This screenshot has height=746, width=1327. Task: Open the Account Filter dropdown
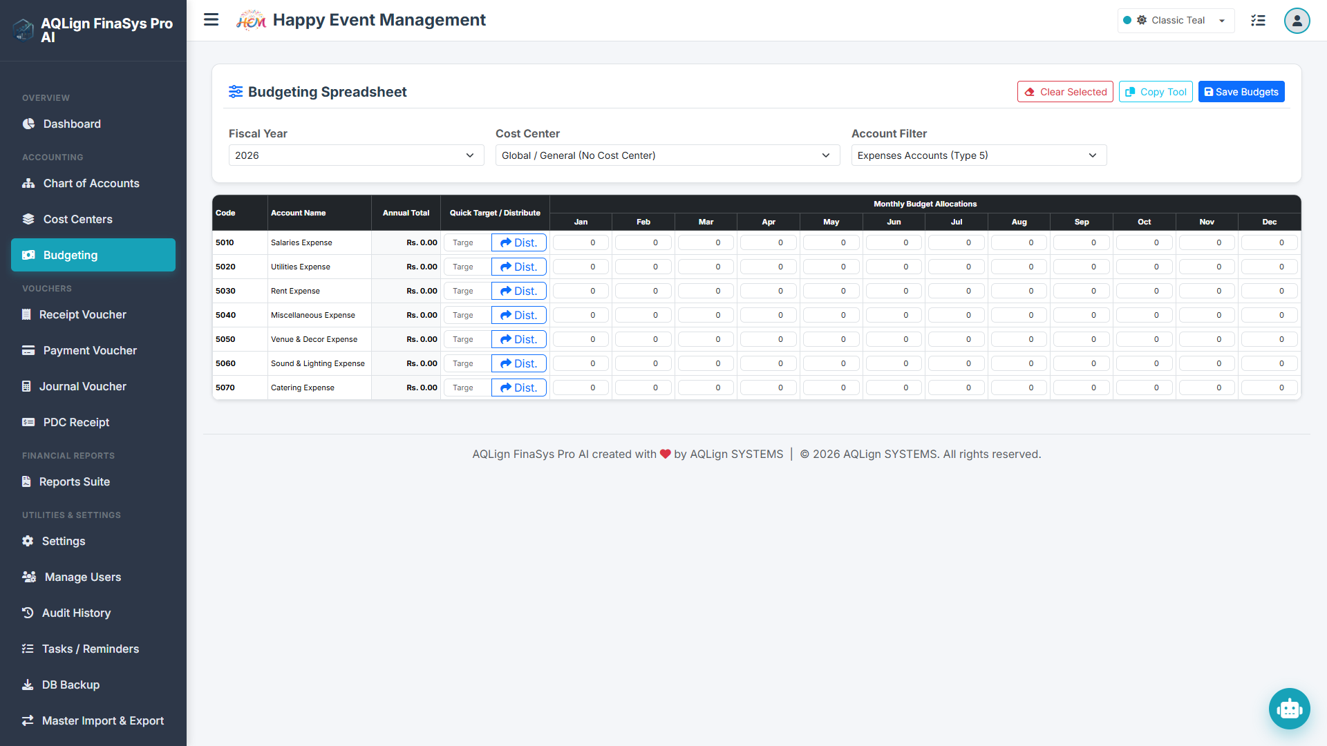[979, 155]
